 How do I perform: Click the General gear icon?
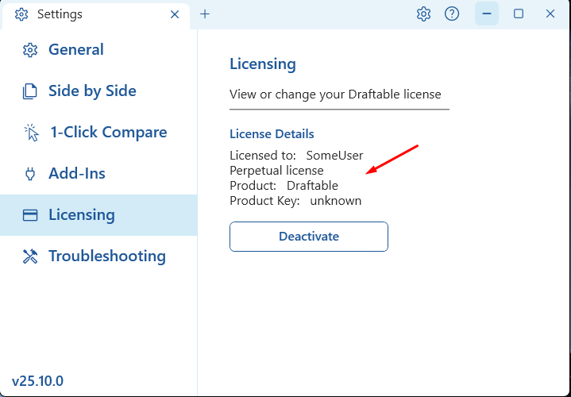30,50
